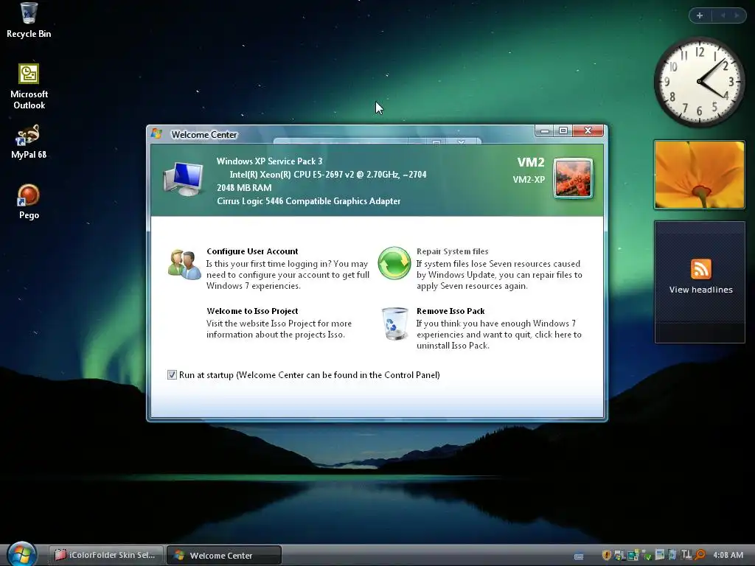
Task: Click the Welcome Center taskbar button
Action: 224,556
